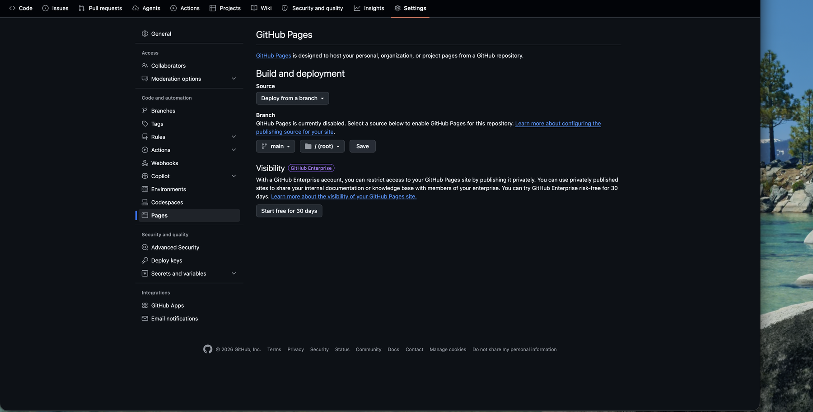Click the Moderation options comment icon
Screen dimensions: 813x412
click(x=145, y=79)
